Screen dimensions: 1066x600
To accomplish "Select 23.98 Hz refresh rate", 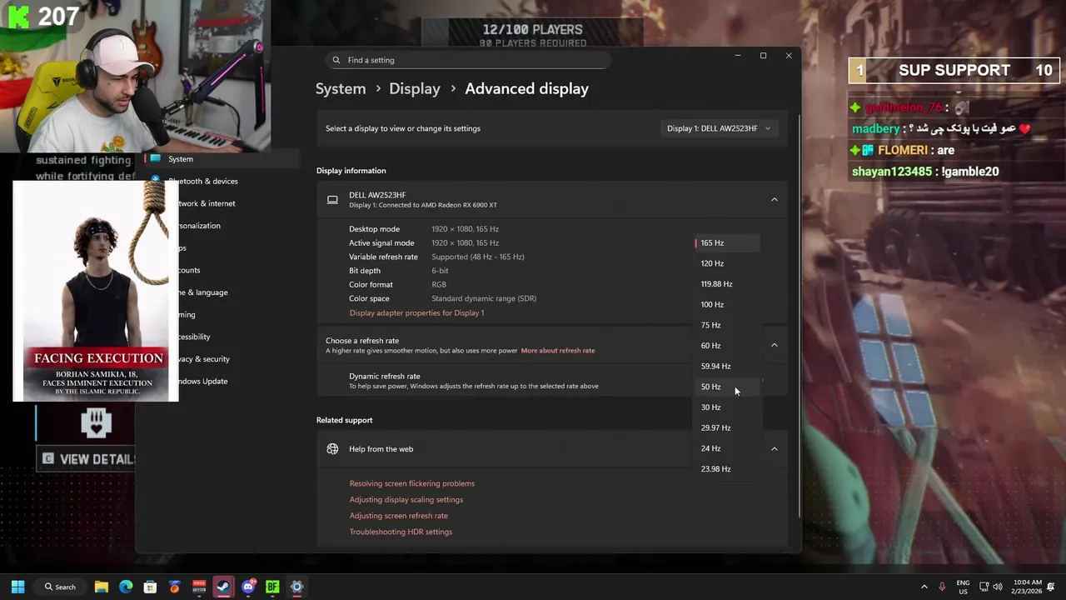I will (726, 469).
